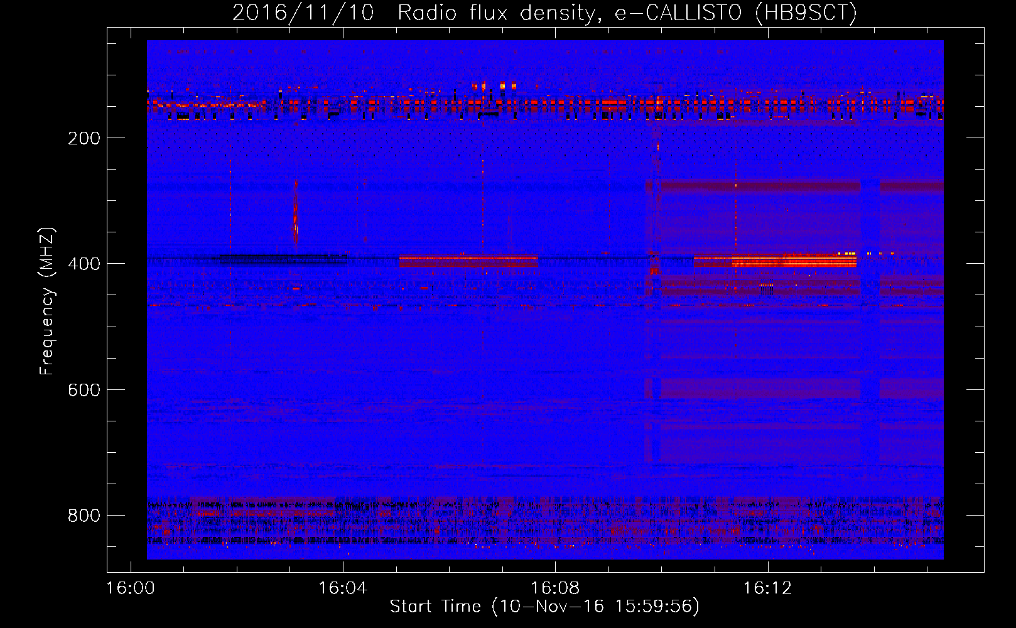Click the 400 frequency tick label
The image size is (1016, 628).
coord(84,264)
